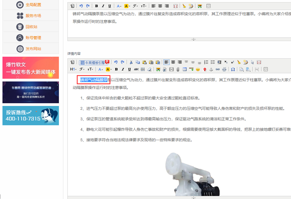Toggle Italic in detail editor toolbar
This screenshot has height=199, width=291.
pyautogui.click(x=123, y=69)
